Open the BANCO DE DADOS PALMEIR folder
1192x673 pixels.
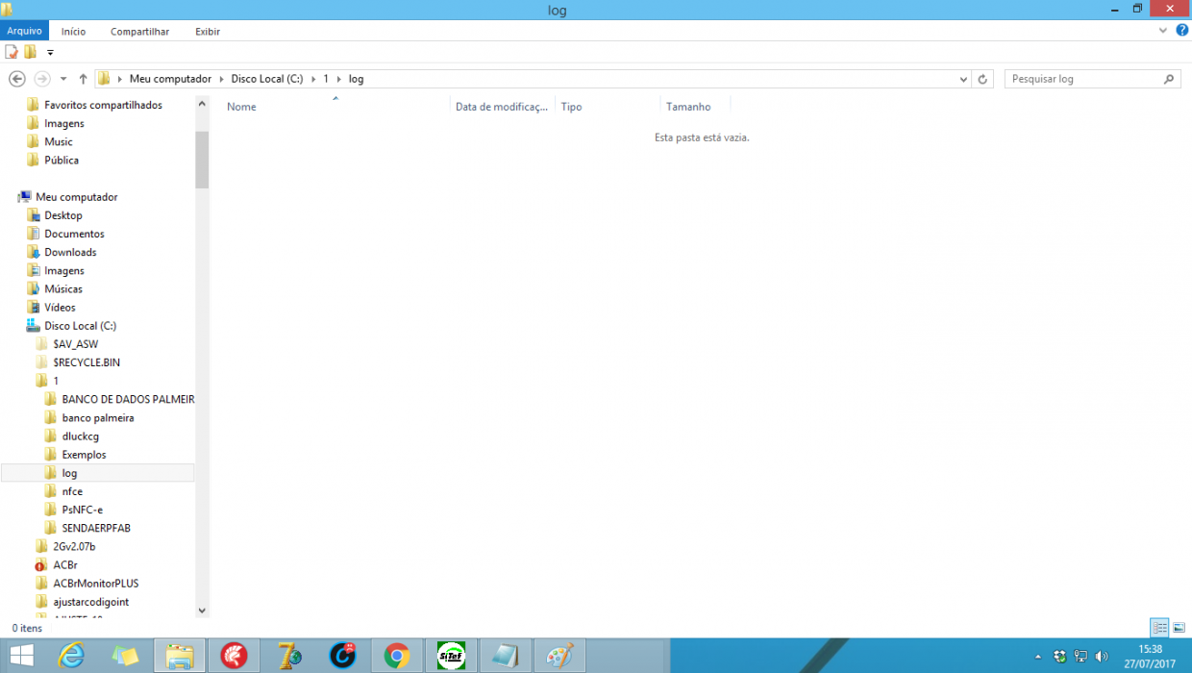click(x=128, y=399)
